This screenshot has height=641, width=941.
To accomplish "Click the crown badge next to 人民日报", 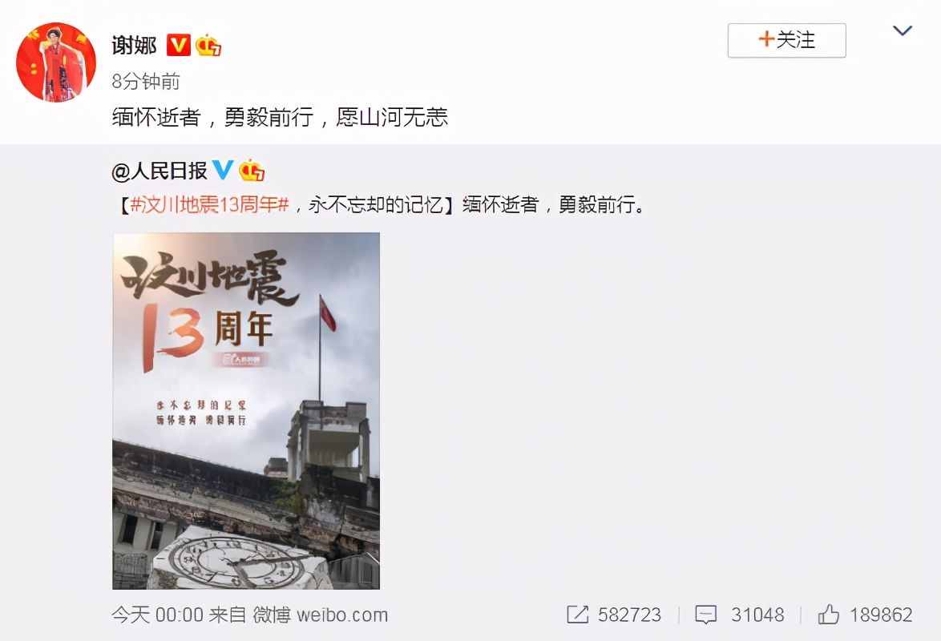I will click(x=252, y=171).
